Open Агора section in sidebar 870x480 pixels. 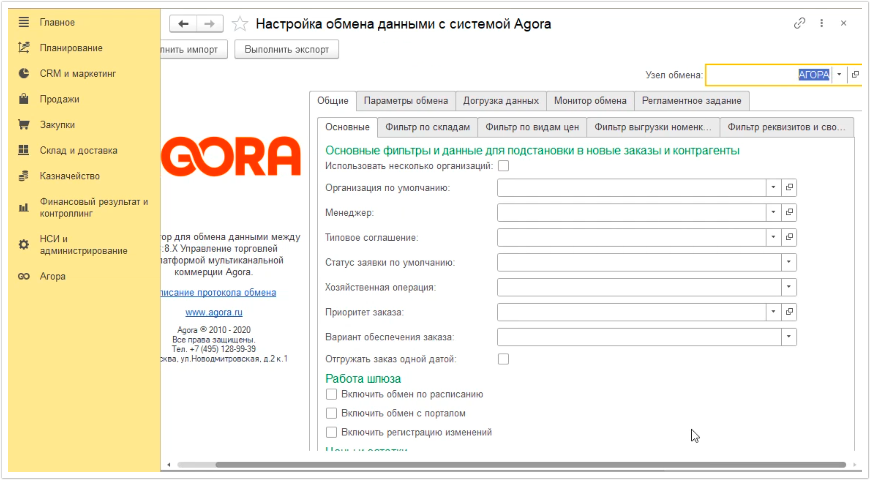tap(52, 276)
